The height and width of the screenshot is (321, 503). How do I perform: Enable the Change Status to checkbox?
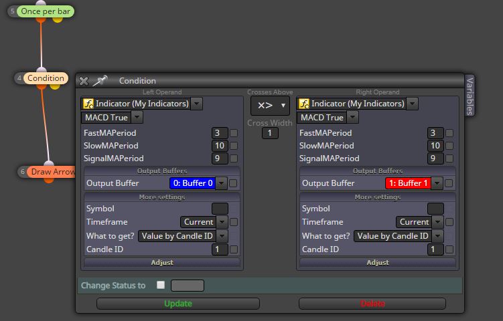[161, 285]
